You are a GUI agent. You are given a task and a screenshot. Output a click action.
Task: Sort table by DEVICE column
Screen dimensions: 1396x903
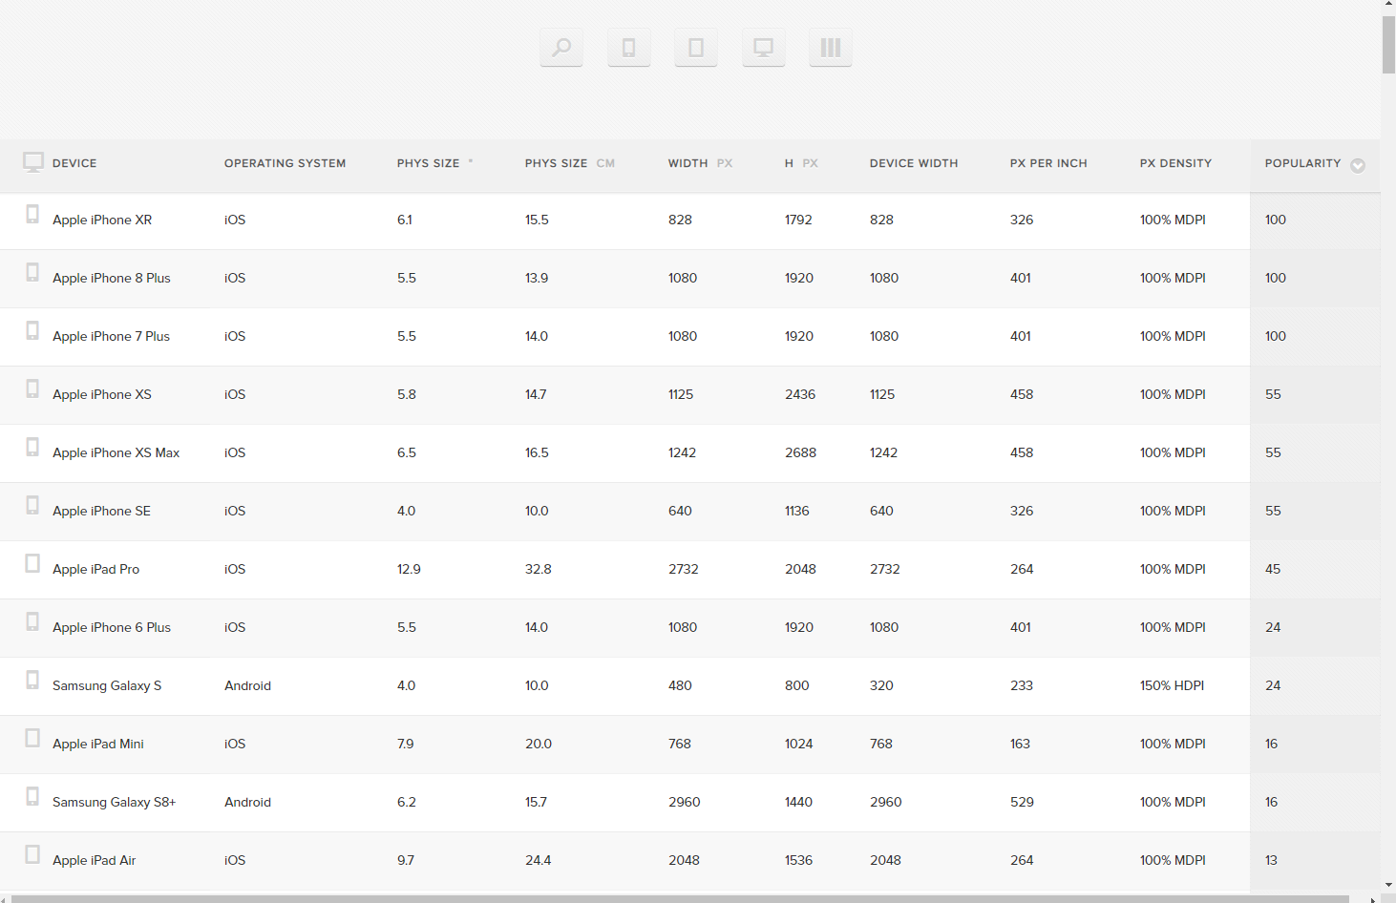pyautogui.click(x=74, y=163)
